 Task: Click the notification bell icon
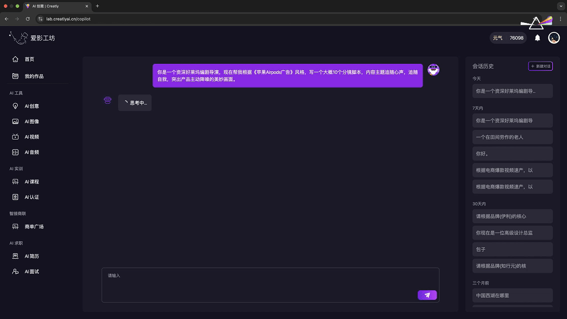[x=537, y=38]
